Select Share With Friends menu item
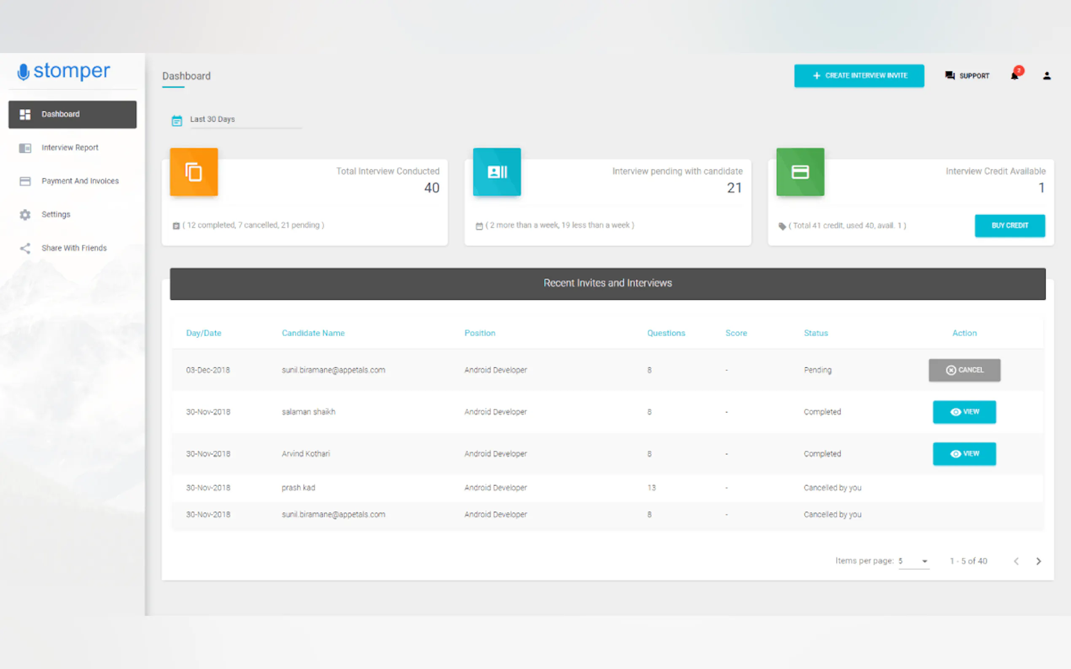Viewport: 1071px width, 669px height. click(x=74, y=248)
